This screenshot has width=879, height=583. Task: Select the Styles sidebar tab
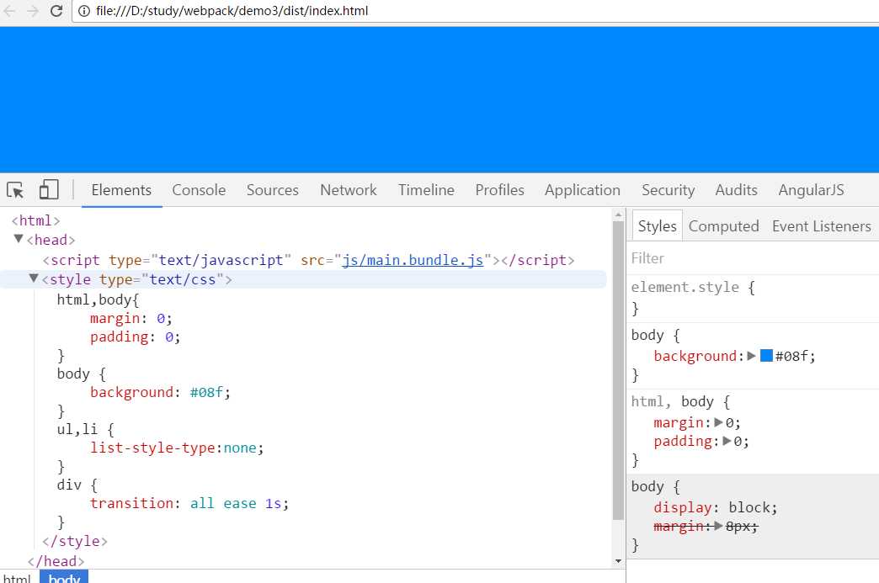(657, 226)
